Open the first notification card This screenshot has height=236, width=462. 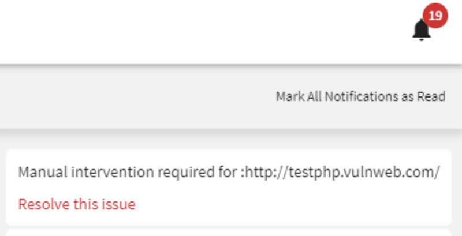point(229,188)
